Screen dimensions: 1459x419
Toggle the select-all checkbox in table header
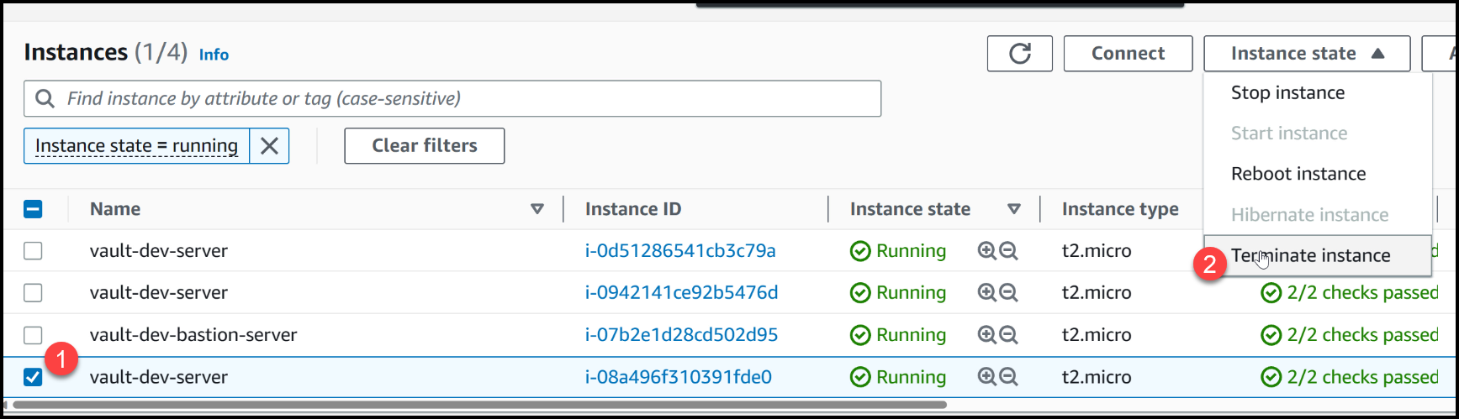pyautogui.click(x=33, y=209)
